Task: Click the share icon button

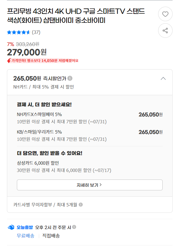Action: (x=165, y=31)
